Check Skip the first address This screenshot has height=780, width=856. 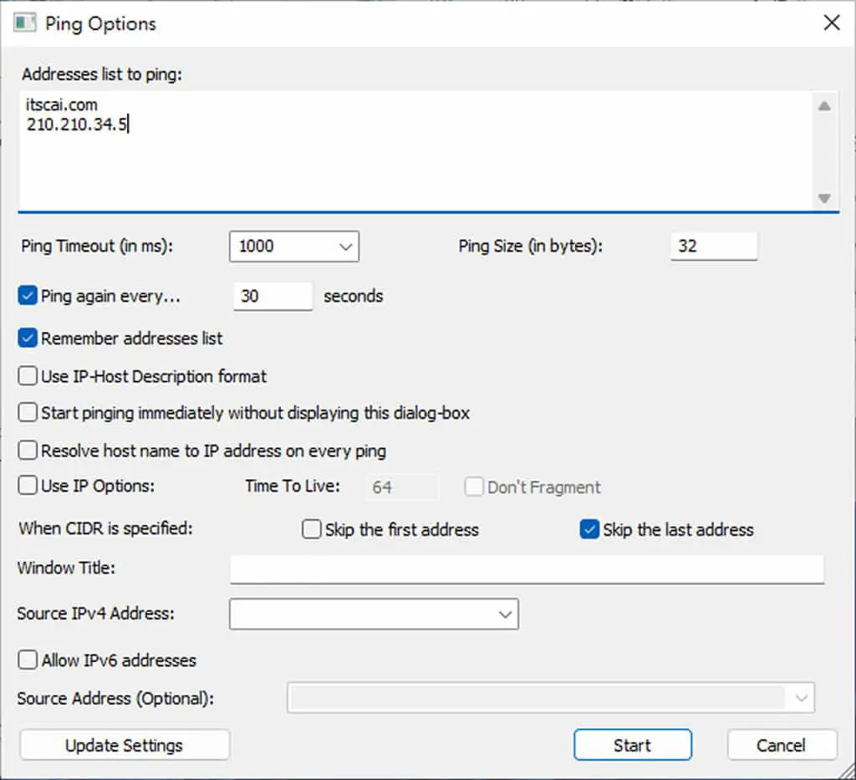pos(311,529)
